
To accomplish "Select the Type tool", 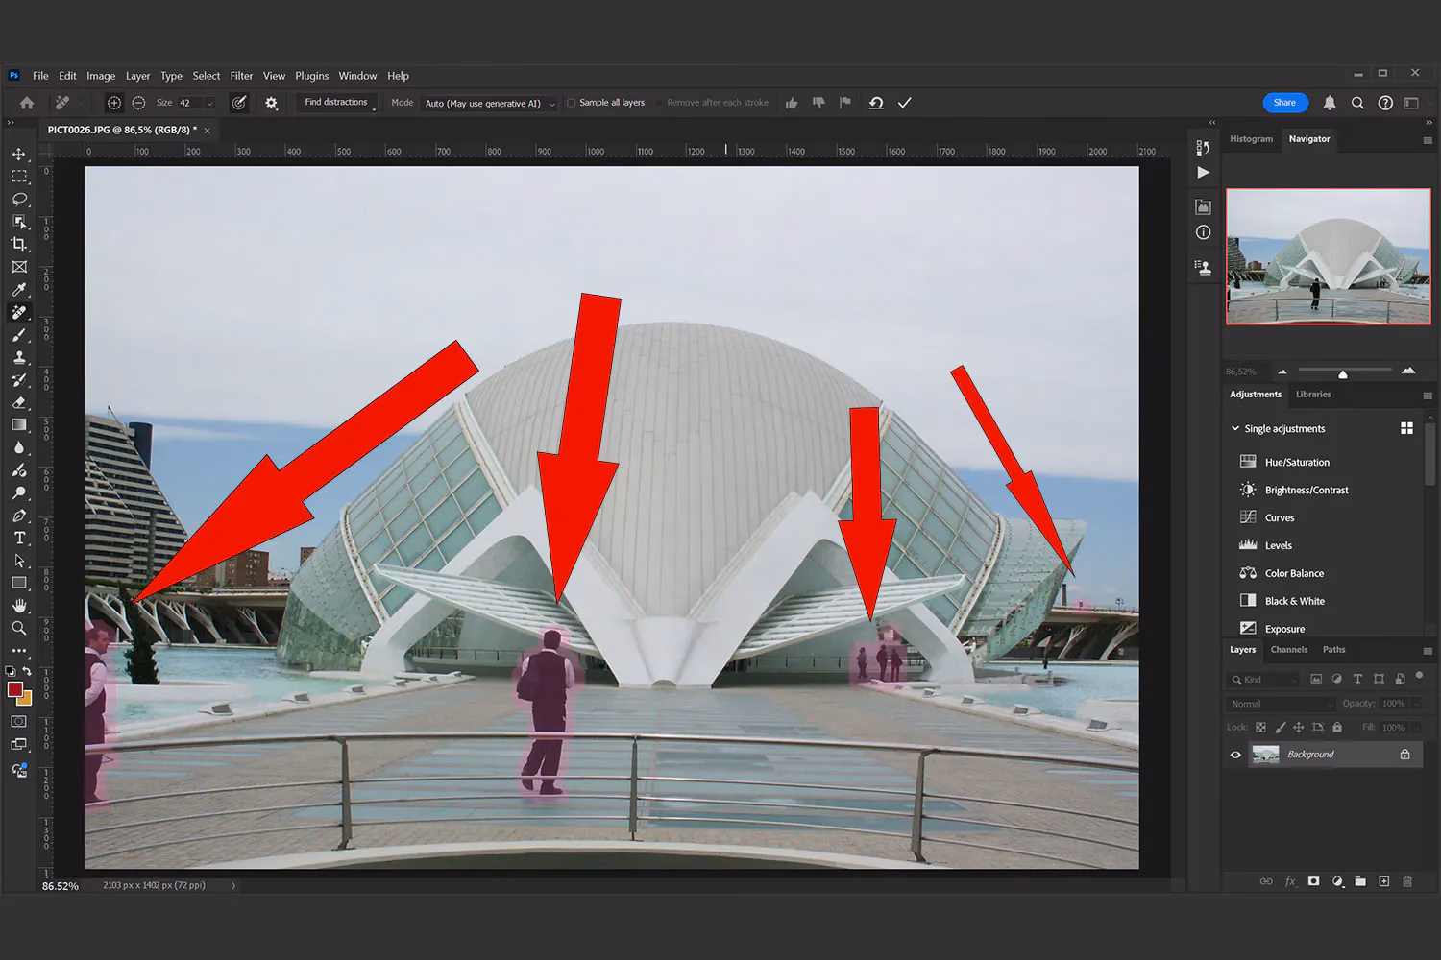I will tap(19, 538).
